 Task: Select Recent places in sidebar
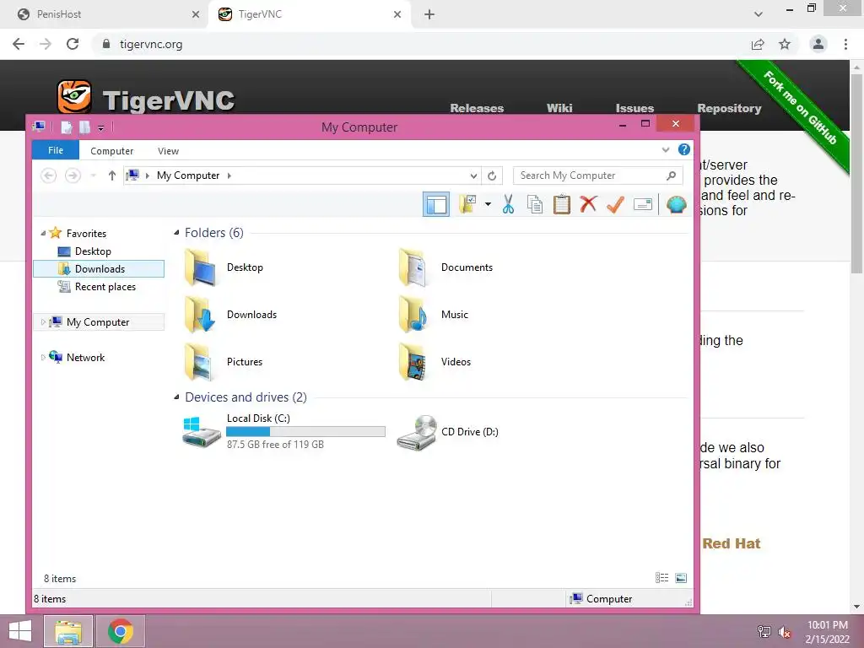[105, 287]
